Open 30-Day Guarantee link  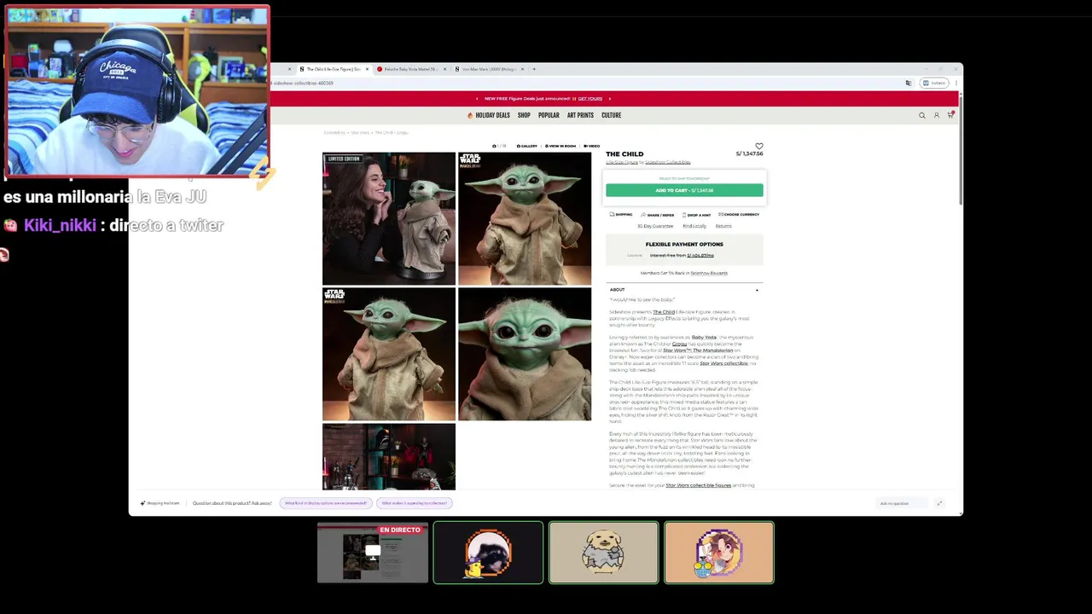pos(655,226)
